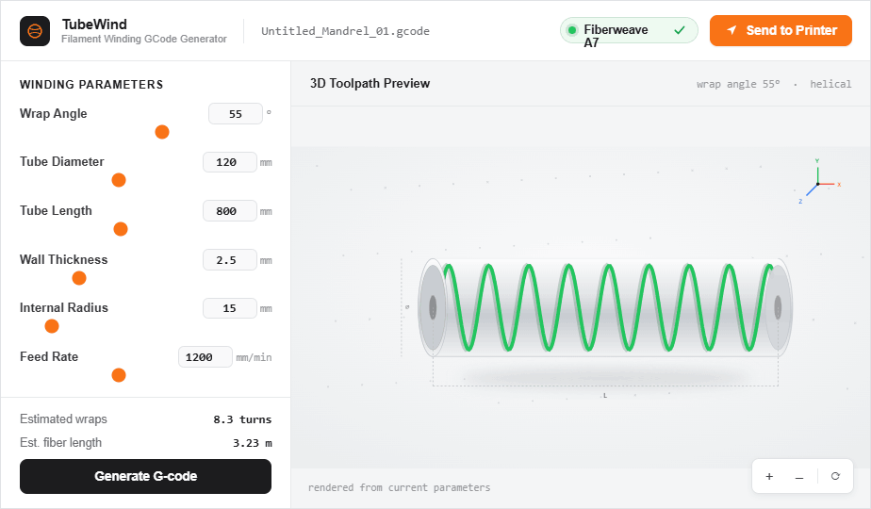The image size is (871, 509).
Task: Click the 'Est. fiber length' label
Action: pos(60,443)
